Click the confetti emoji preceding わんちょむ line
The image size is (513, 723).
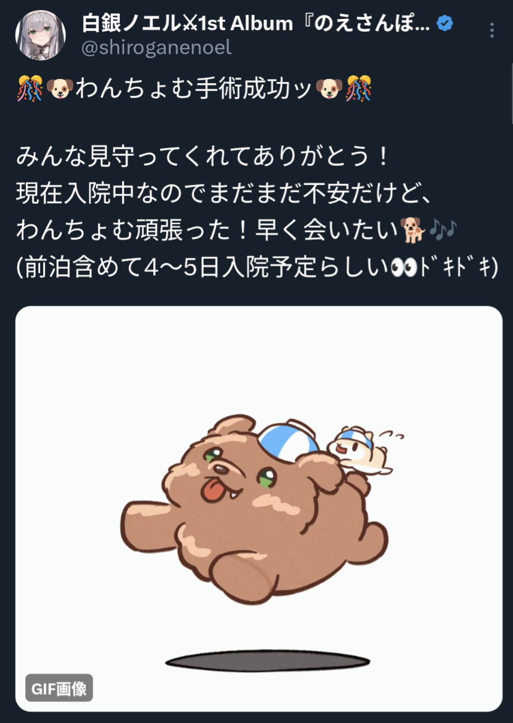(x=29, y=90)
